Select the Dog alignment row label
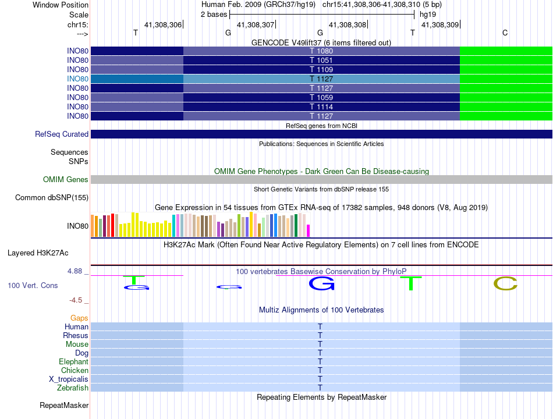The width and height of the screenshot is (553, 419). click(x=81, y=353)
